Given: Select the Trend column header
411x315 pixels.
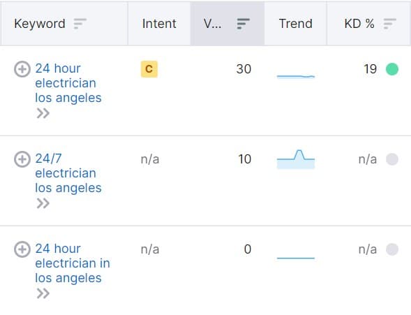Looking at the screenshot, I should tap(295, 24).
